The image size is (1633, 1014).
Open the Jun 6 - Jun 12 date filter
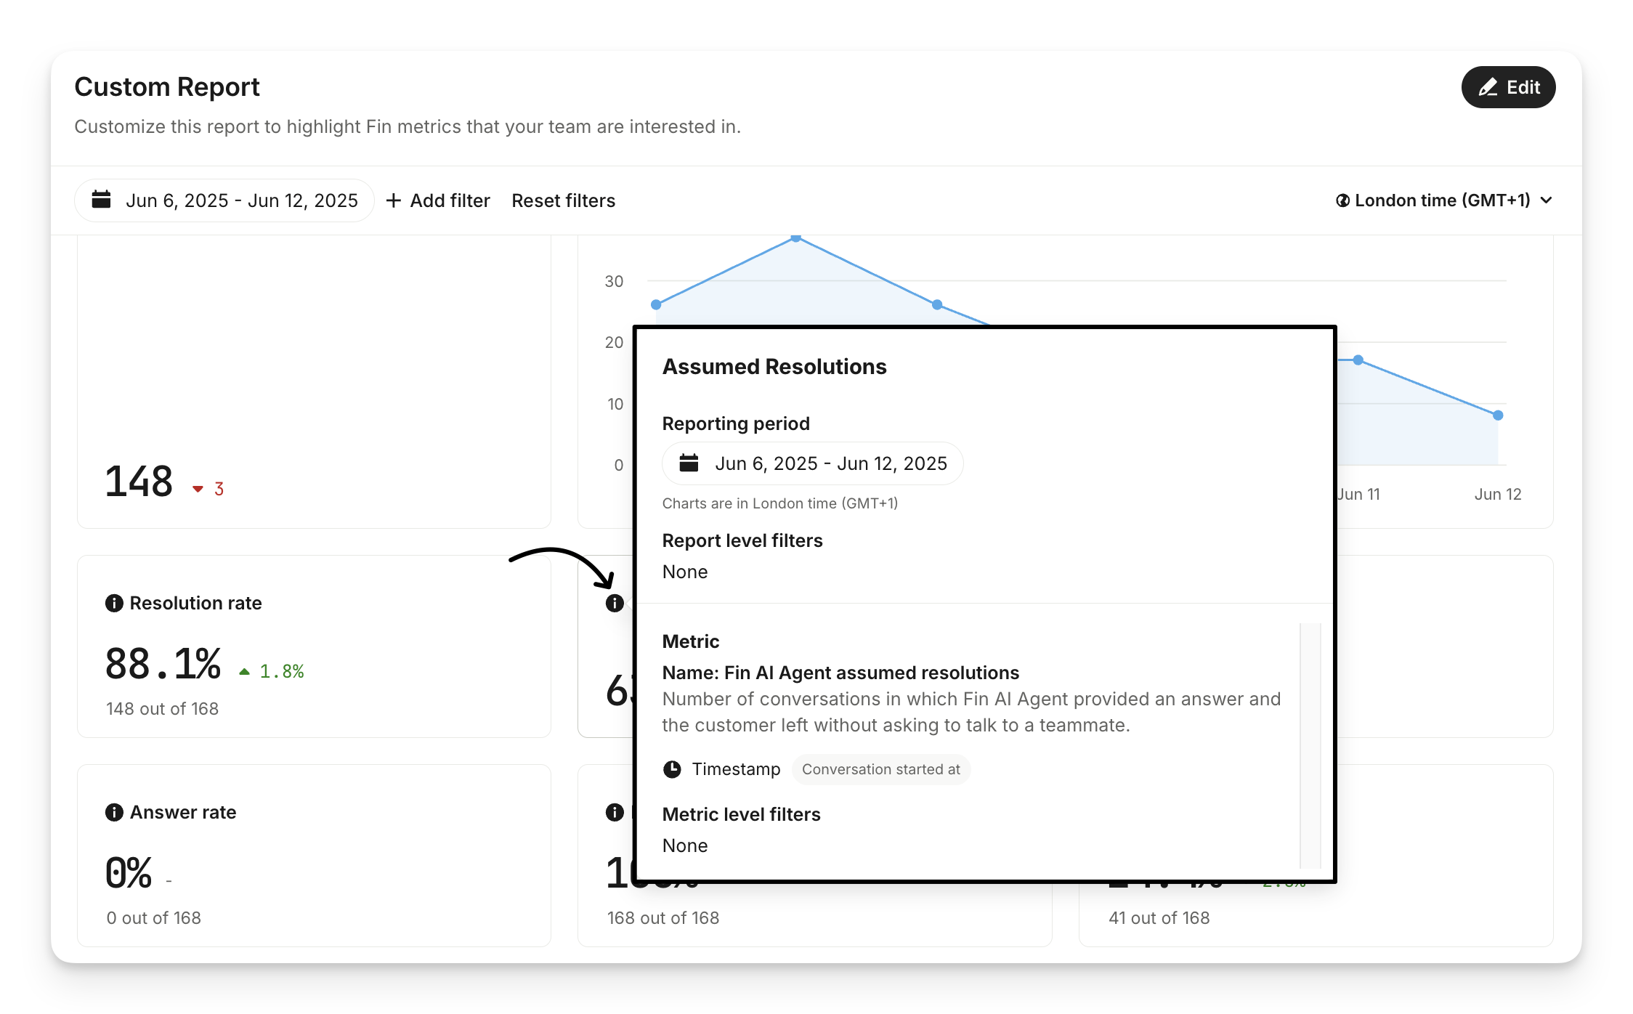click(224, 200)
